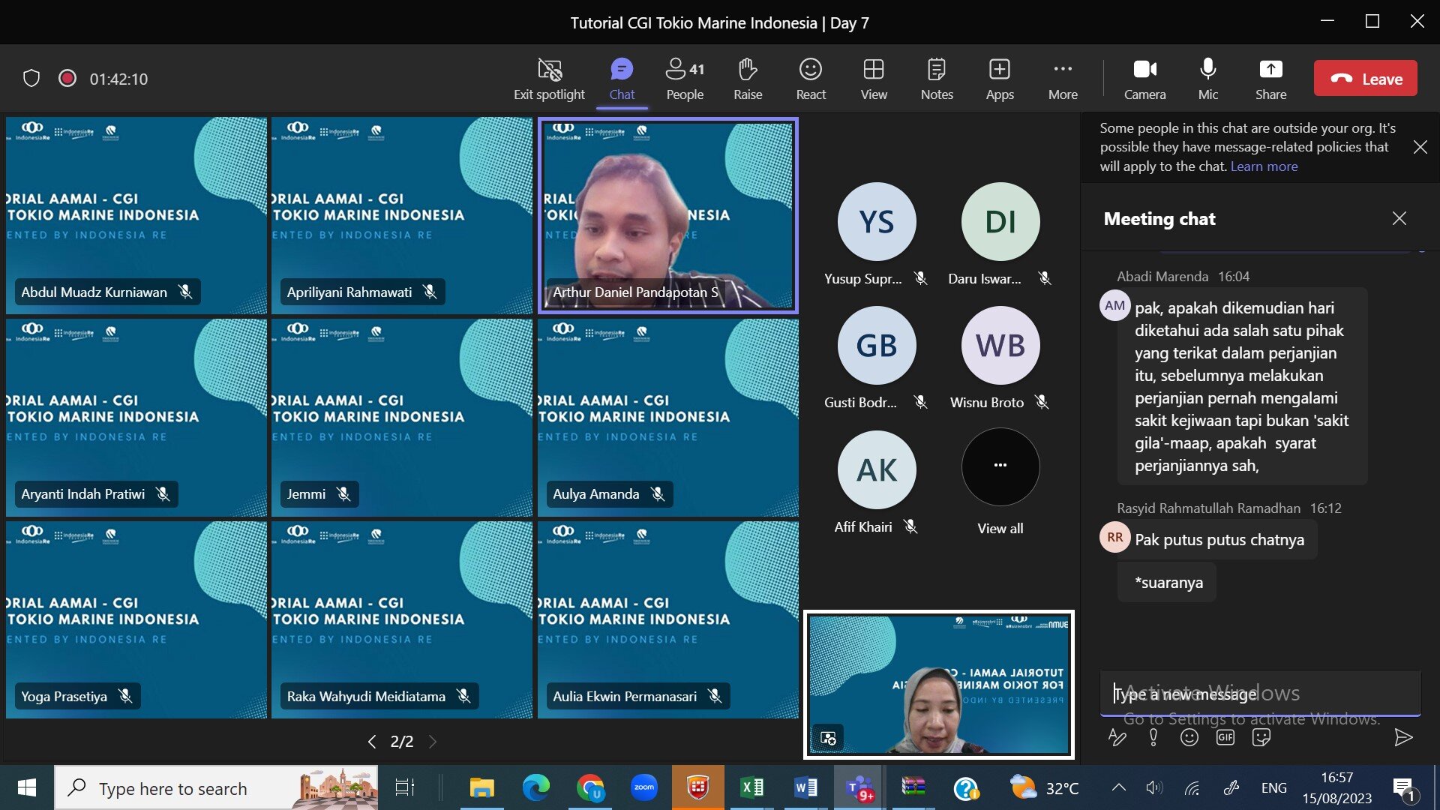Raise your hand in the meeting
The image size is (1440, 810).
click(x=748, y=79)
